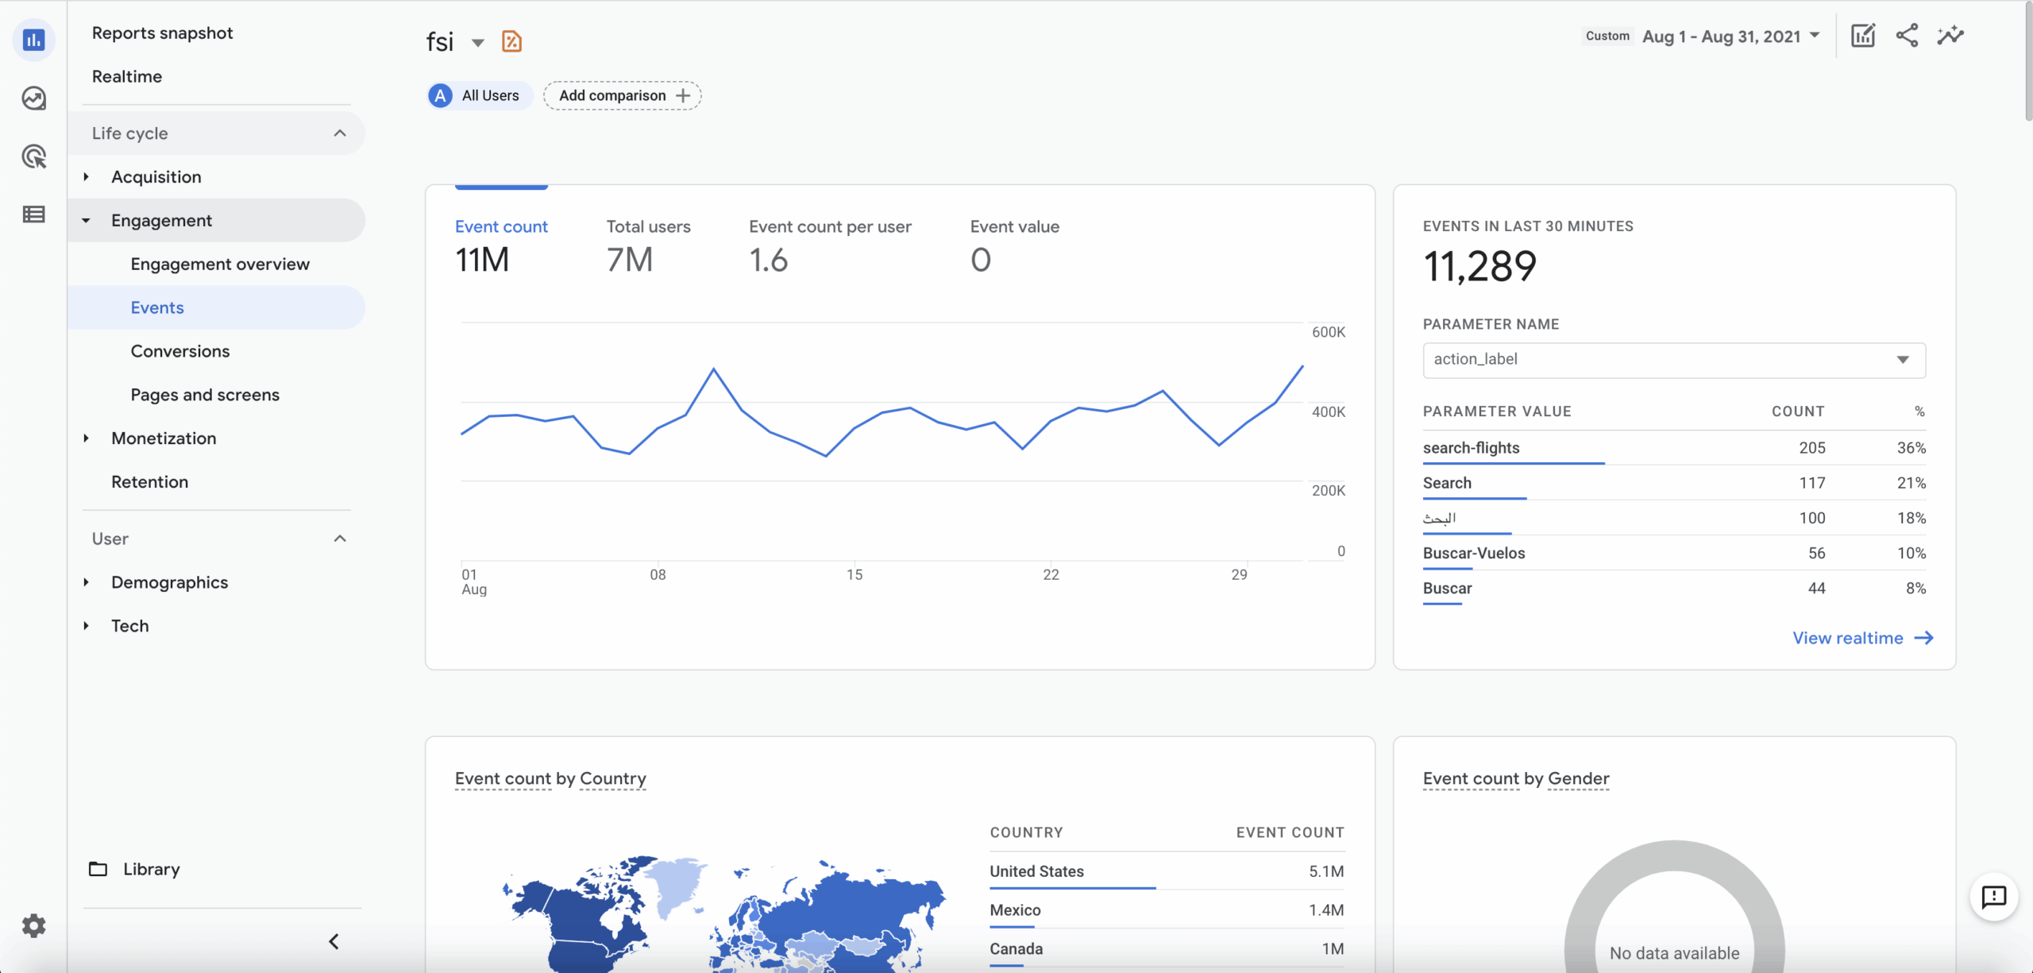This screenshot has height=973, width=2033.
Task: Expand the Tech tree arrow
Action: click(x=86, y=626)
